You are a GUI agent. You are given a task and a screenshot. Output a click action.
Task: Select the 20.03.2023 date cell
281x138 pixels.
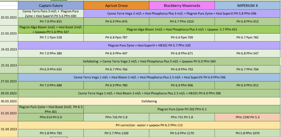click(x=9, y=17)
